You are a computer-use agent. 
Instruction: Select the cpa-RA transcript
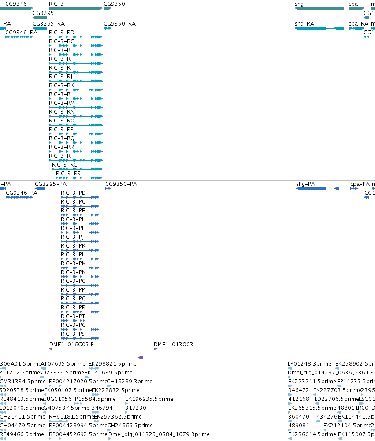pos(356,28)
